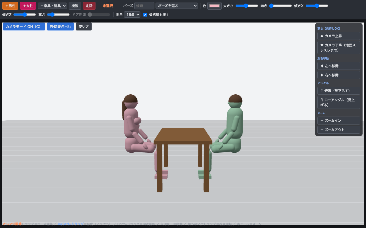Viewport: 366px width, 228px height.
Task: Select the brown table in scene
Action: (183, 135)
